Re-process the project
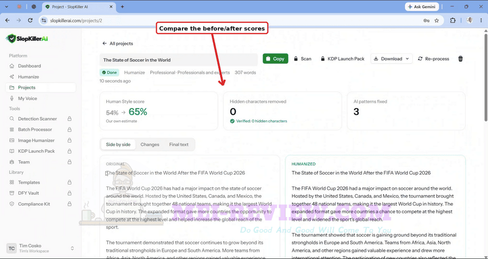The height and width of the screenshot is (259, 488). click(x=434, y=59)
